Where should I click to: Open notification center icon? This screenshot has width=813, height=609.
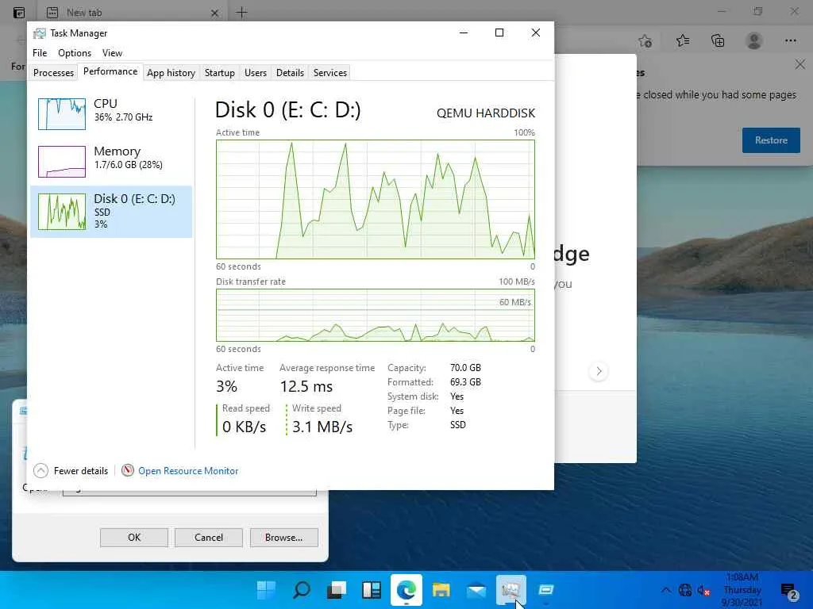[788, 590]
